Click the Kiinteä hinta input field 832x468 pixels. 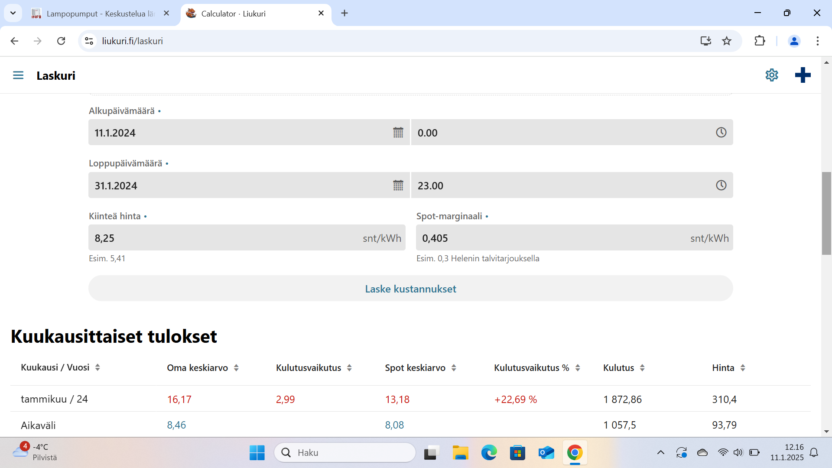[x=225, y=238]
